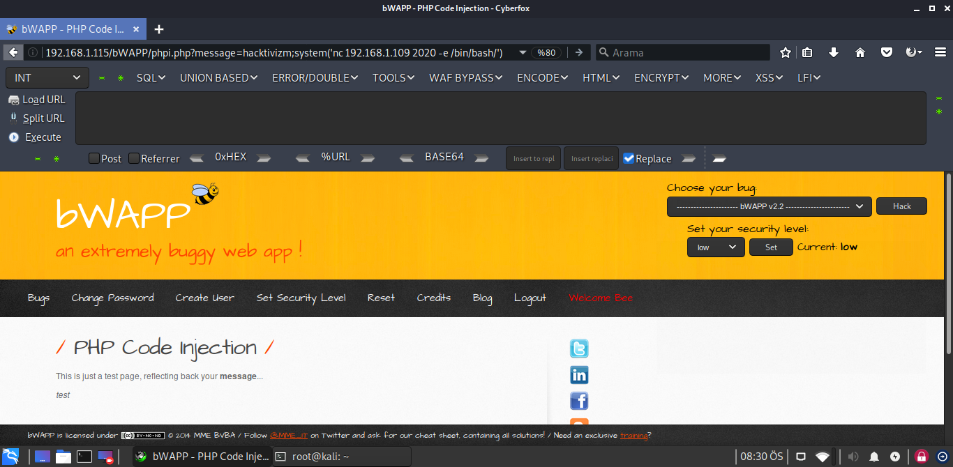The height and width of the screenshot is (467, 953).
Task: Expand the HTML menu in HackBar
Action: [601, 78]
